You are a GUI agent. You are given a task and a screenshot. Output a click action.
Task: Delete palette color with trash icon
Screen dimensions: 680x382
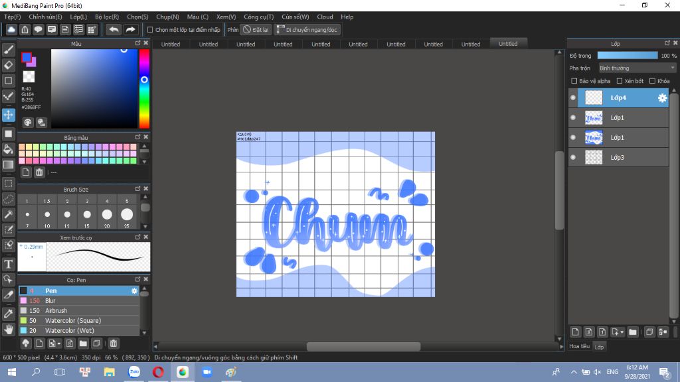point(39,172)
